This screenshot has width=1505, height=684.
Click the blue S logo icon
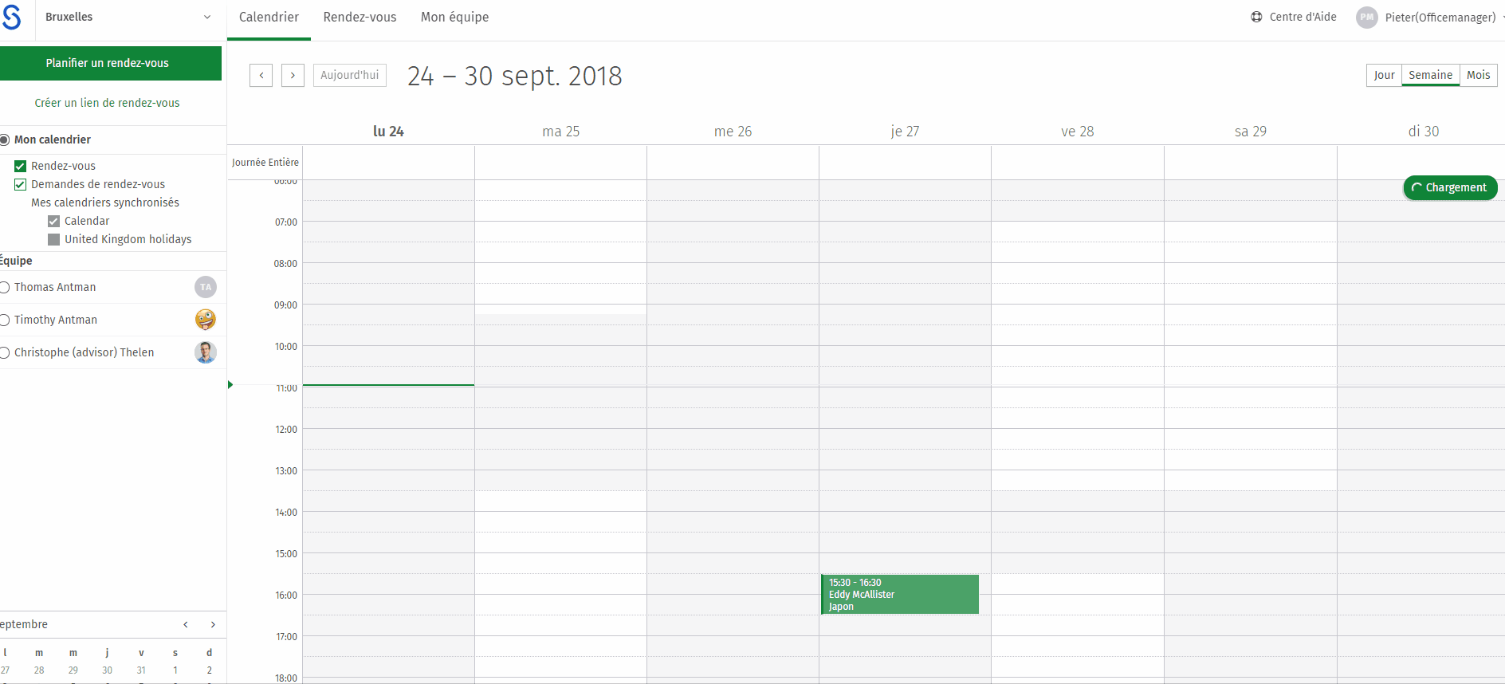coord(11,17)
